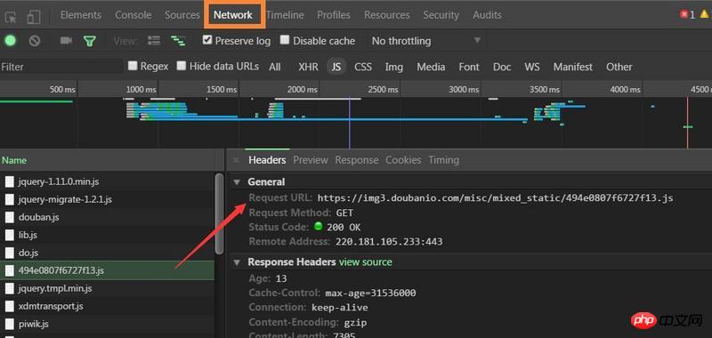Toggle the capture screenshots camera icon
This screenshot has height=338, width=712.
point(66,41)
